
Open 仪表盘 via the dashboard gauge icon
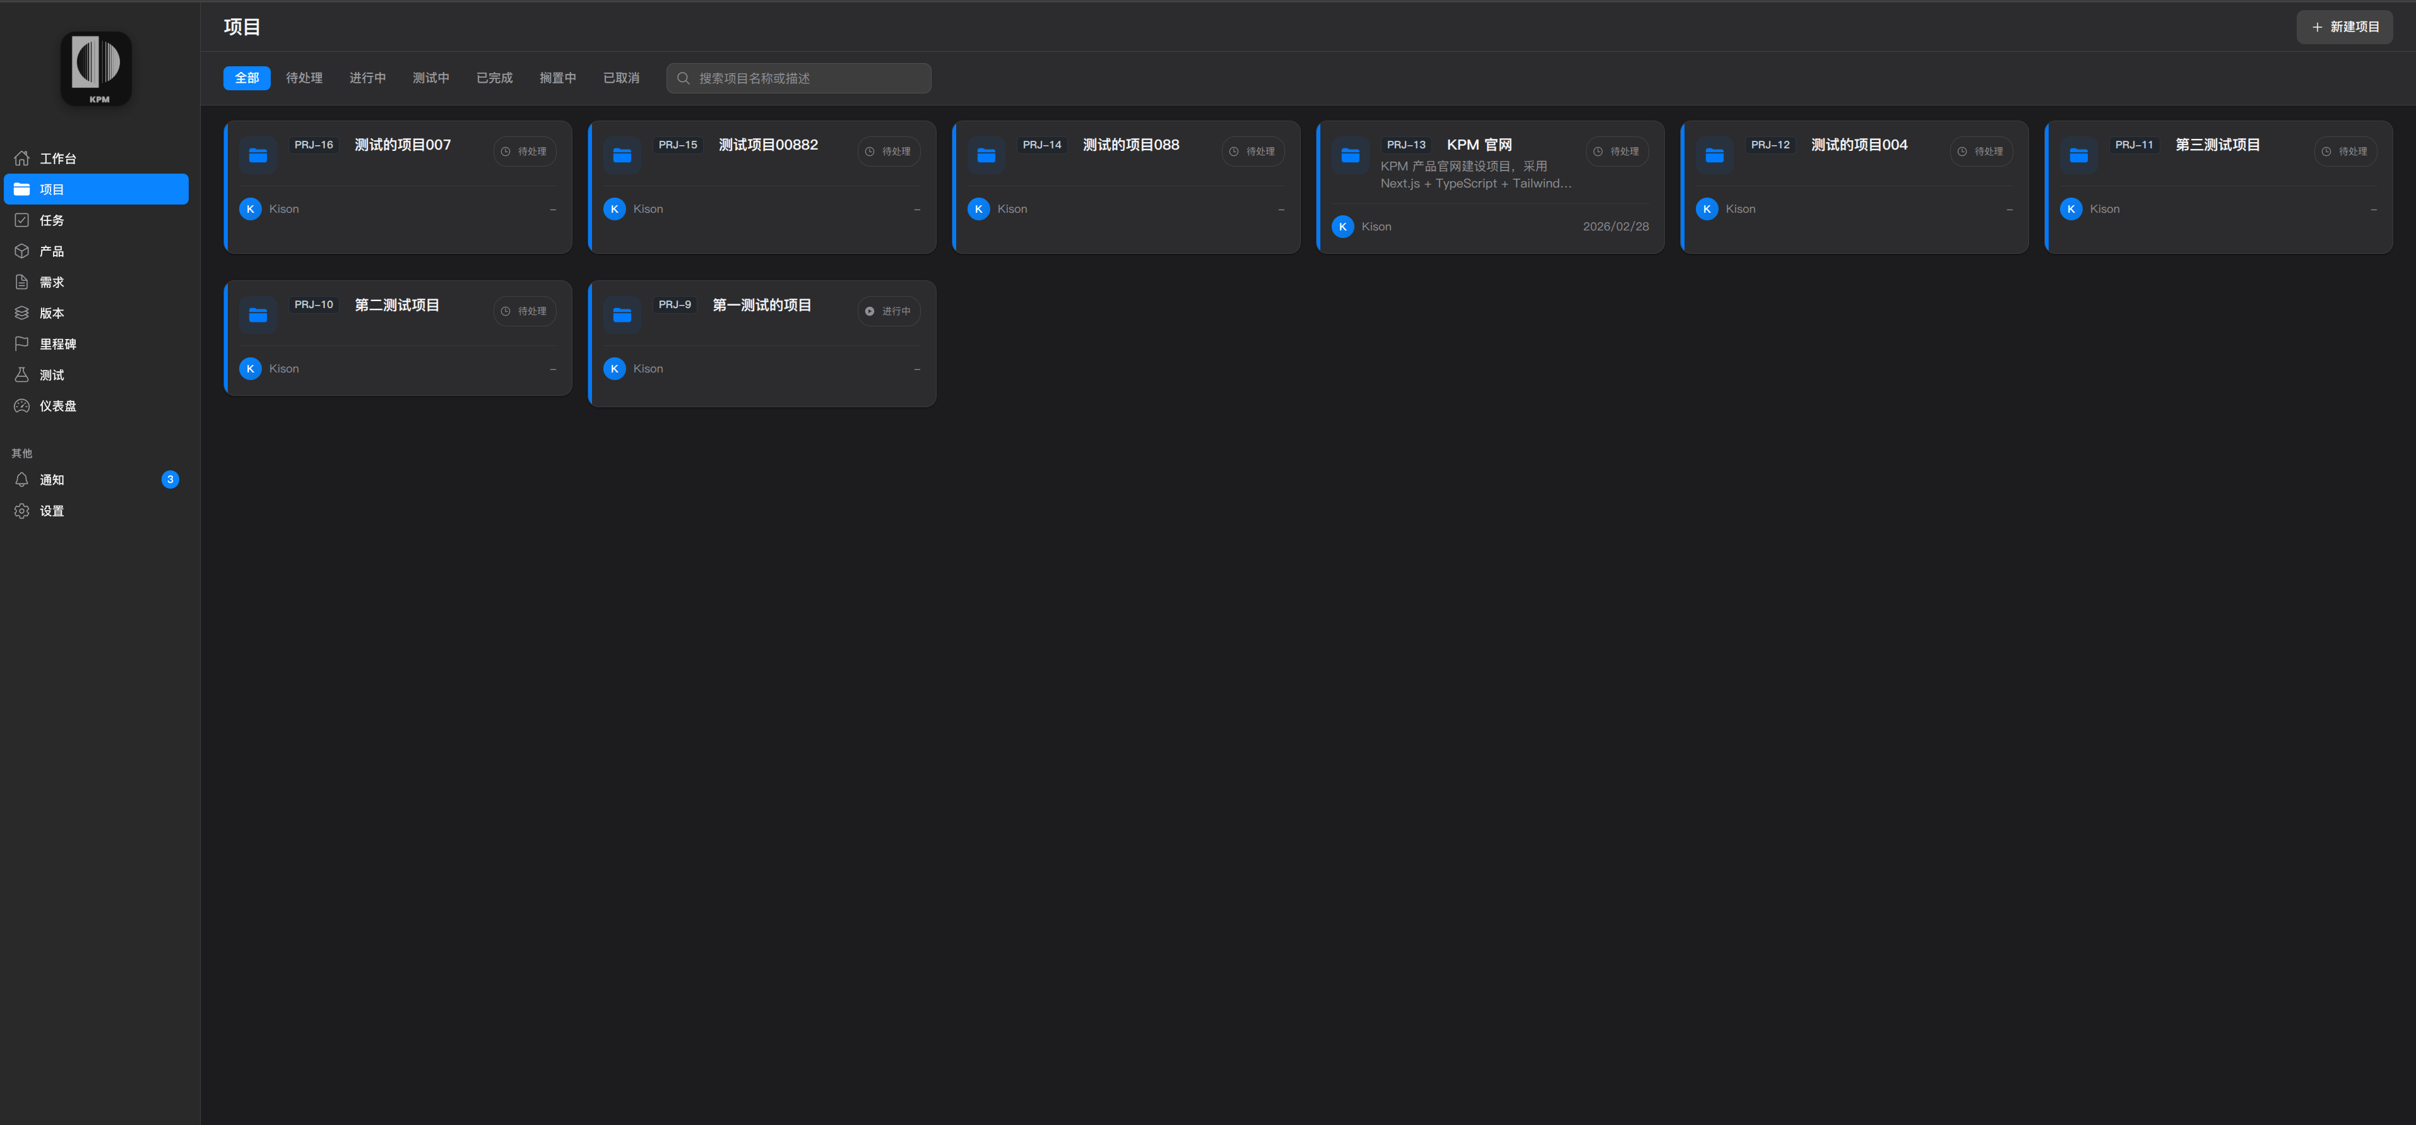tap(21, 405)
